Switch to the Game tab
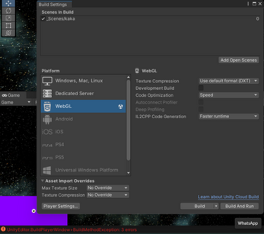The height and width of the screenshot is (234, 264). (11, 95)
